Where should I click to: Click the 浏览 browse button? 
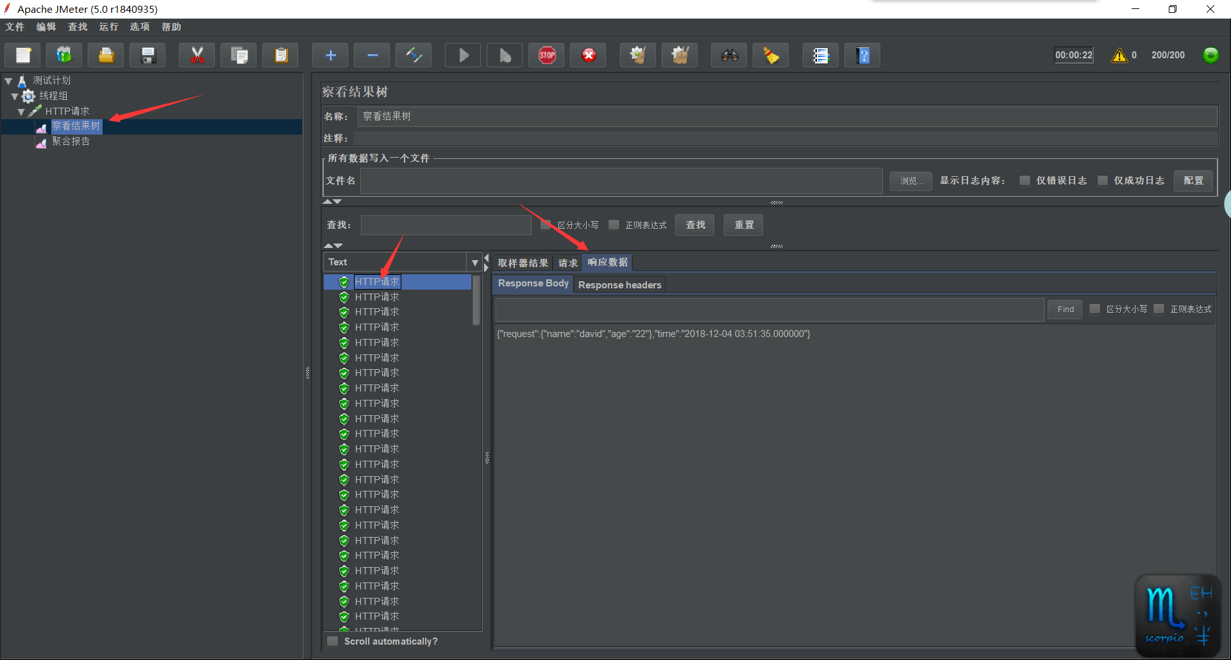tap(911, 181)
